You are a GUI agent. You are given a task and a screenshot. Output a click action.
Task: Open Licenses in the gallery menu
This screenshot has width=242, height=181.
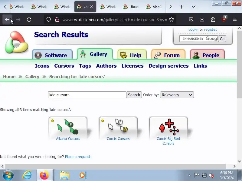click(x=132, y=66)
